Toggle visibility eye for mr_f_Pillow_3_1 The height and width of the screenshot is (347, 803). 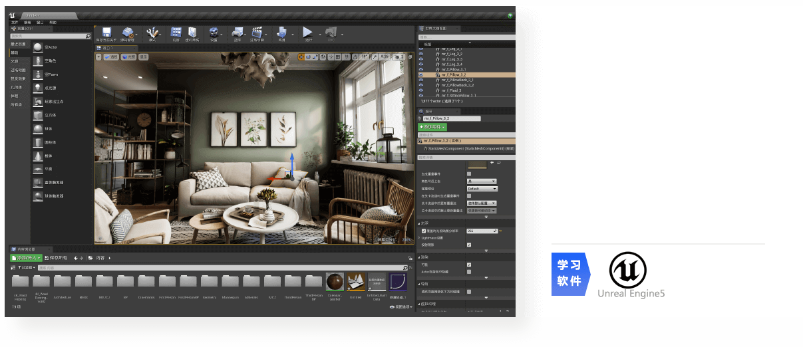tap(421, 70)
